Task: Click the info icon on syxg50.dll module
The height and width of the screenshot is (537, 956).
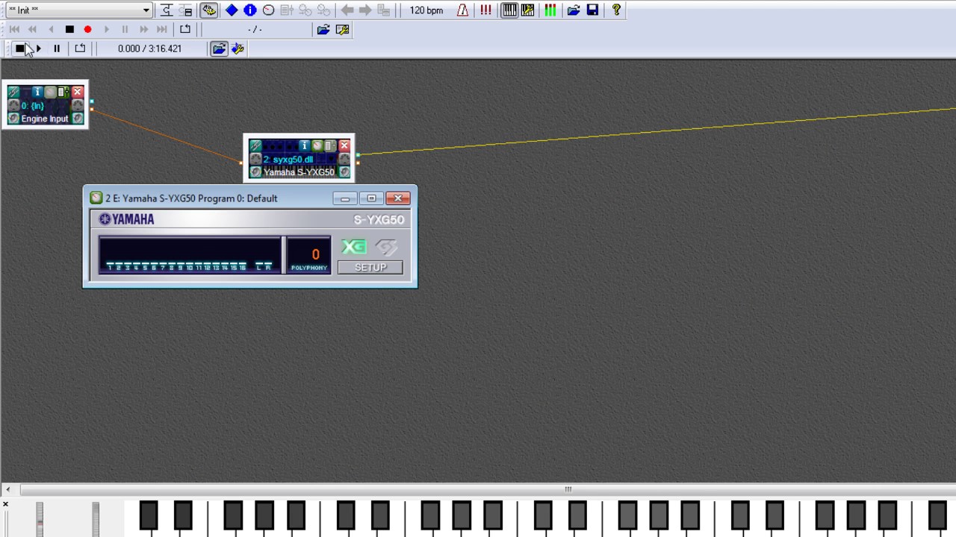Action: tap(304, 145)
